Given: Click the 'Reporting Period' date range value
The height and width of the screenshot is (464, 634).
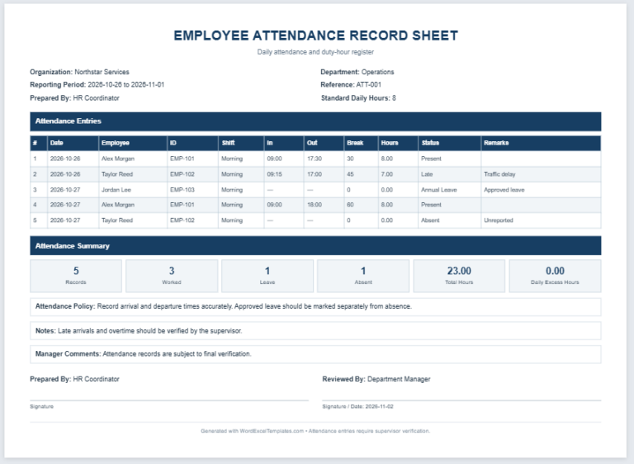Looking at the screenshot, I should (x=125, y=84).
